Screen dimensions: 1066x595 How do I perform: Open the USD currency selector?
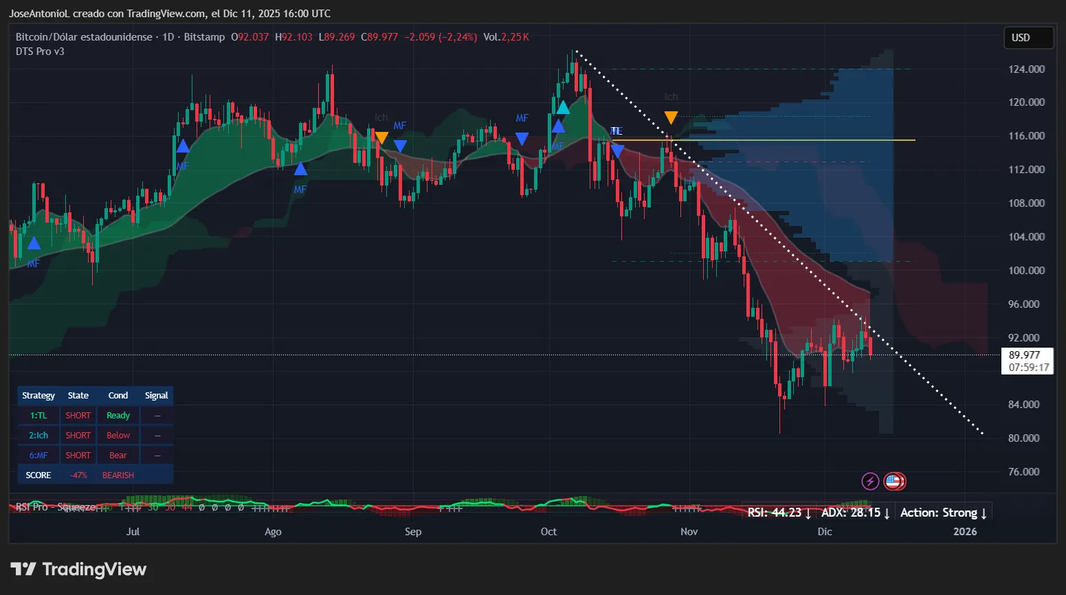1028,38
